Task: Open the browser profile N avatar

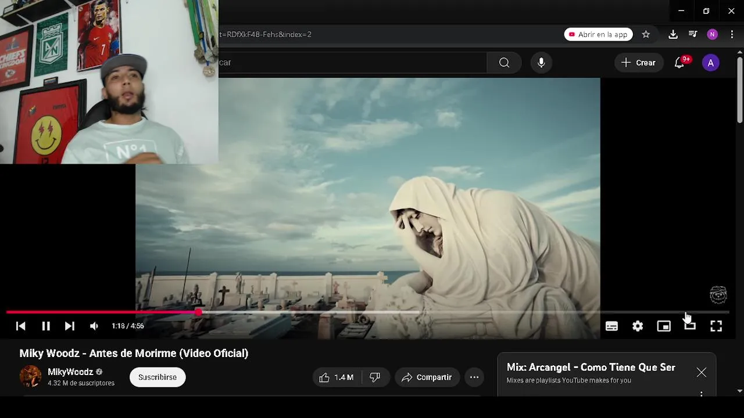Action: [712, 34]
